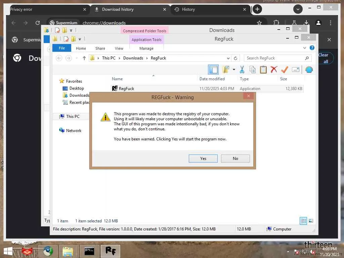This screenshot has height=258, width=344.
Task: Click No in the REGFuck Warning dialog
Action: point(235,159)
